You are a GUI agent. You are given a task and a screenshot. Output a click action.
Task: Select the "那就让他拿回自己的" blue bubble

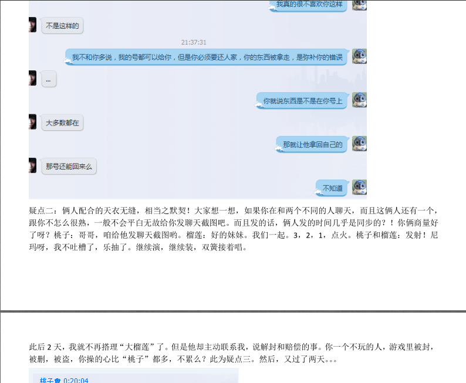[312, 144]
